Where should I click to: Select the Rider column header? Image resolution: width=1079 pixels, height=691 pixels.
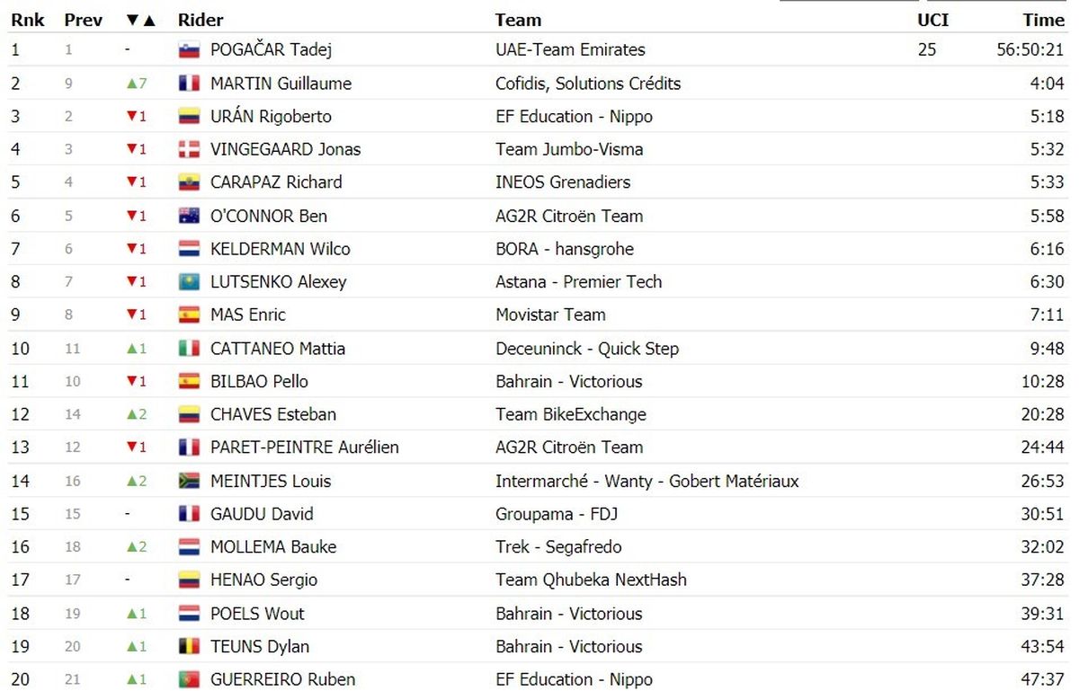coord(201,20)
